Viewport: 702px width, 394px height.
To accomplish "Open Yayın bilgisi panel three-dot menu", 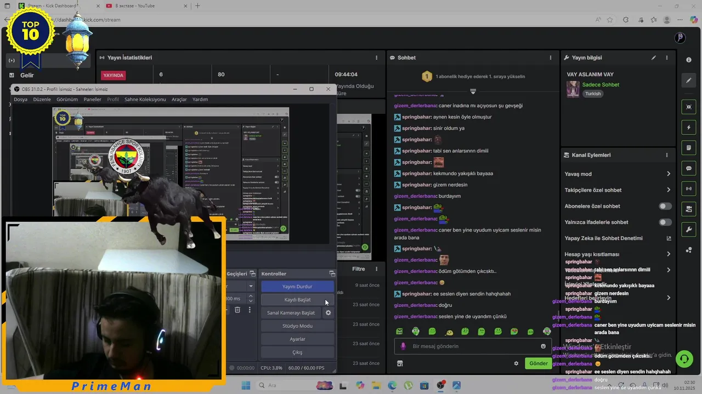I will pyautogui.click(x=667, y=57).
